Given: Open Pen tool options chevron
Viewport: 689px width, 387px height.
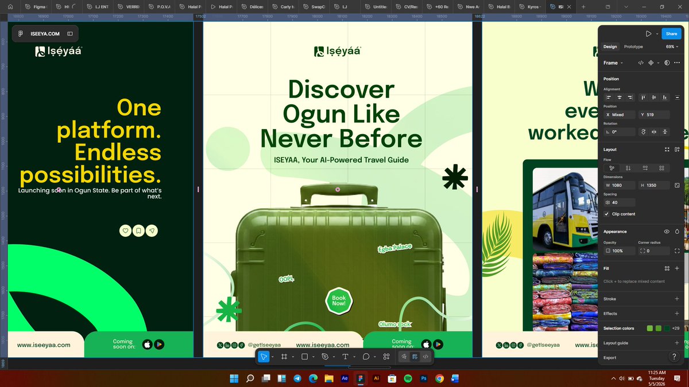Looking at the screenshot, I should click(x=334, y=357).
